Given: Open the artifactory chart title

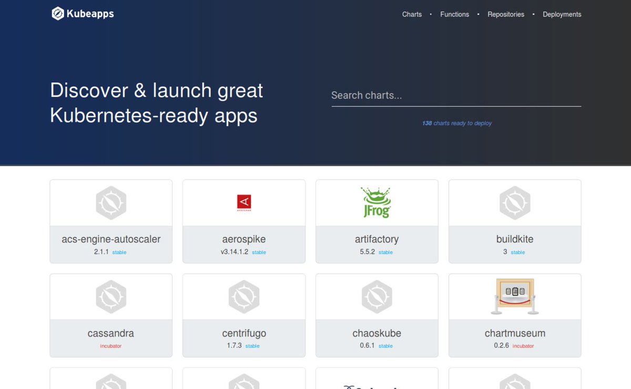Looking at the screenshot, I should pyautogui.click(x=376, y=239).
